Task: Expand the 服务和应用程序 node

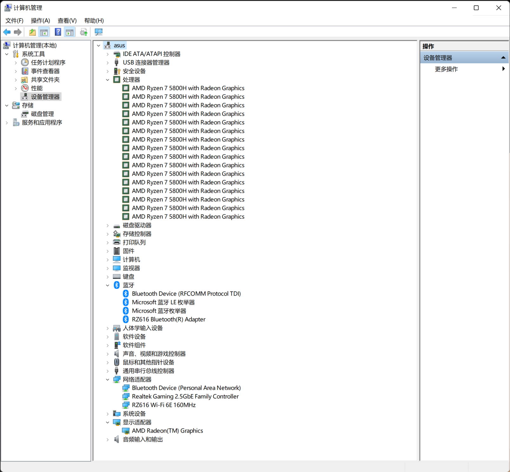Action: (7, 123)
